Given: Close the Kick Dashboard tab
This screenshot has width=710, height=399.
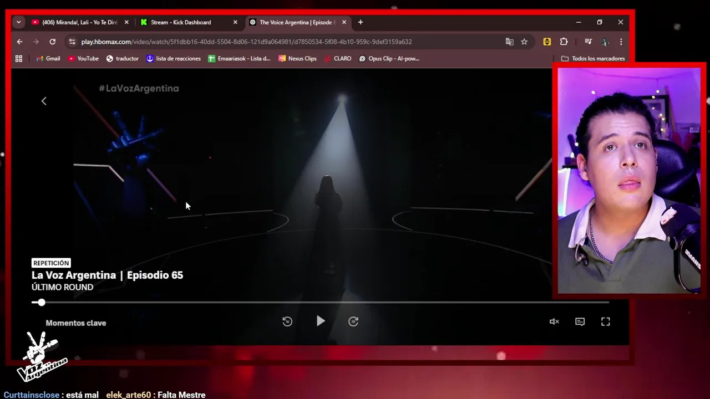Looking at the screenshot, I should (235, 22).
